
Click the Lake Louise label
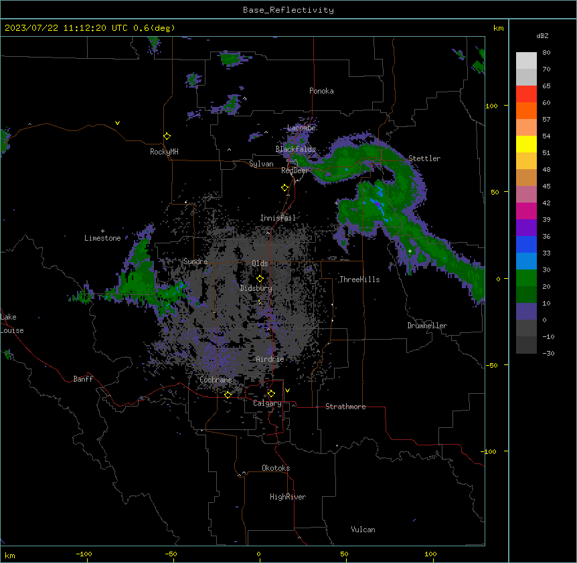[x=11, y=324]
